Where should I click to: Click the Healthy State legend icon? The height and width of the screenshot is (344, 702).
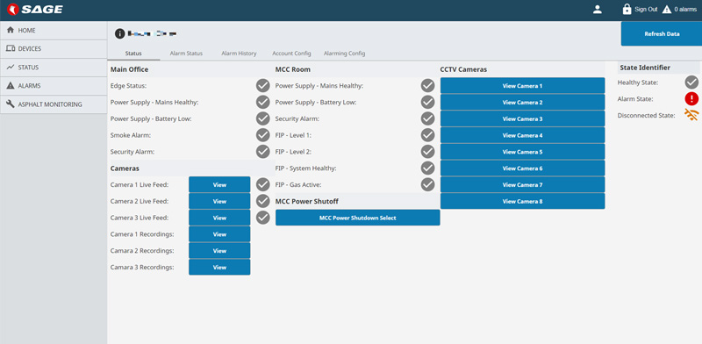pyautogui.click(x=691, y=82)
